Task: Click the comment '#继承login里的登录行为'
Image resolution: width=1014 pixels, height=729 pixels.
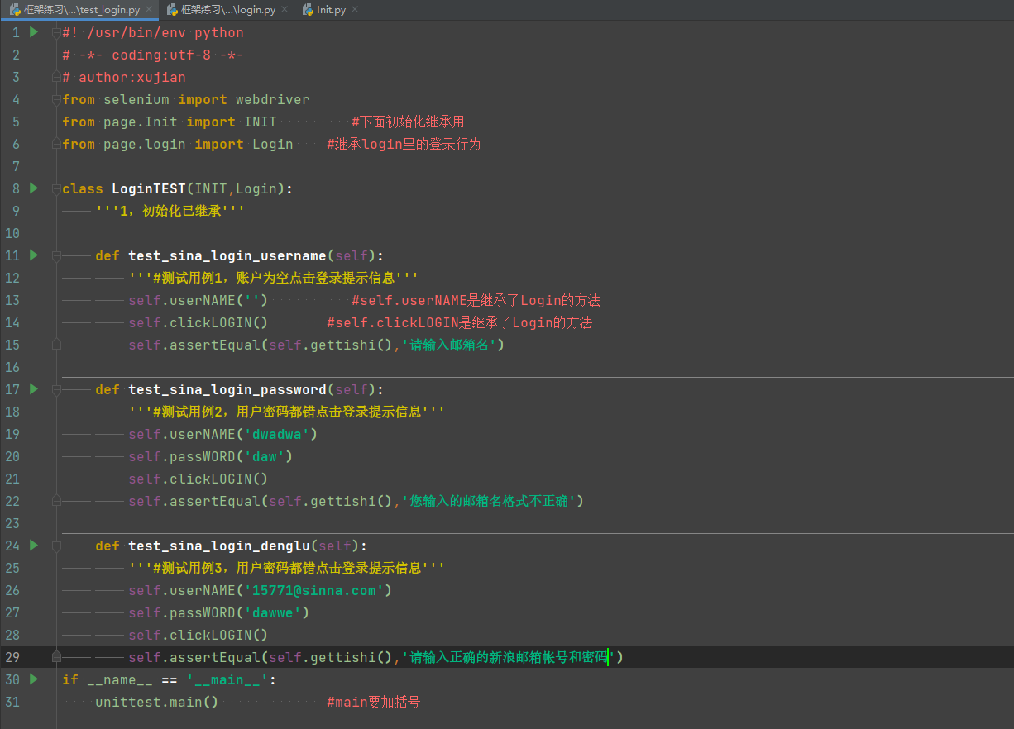Action: tap(404, 145)
